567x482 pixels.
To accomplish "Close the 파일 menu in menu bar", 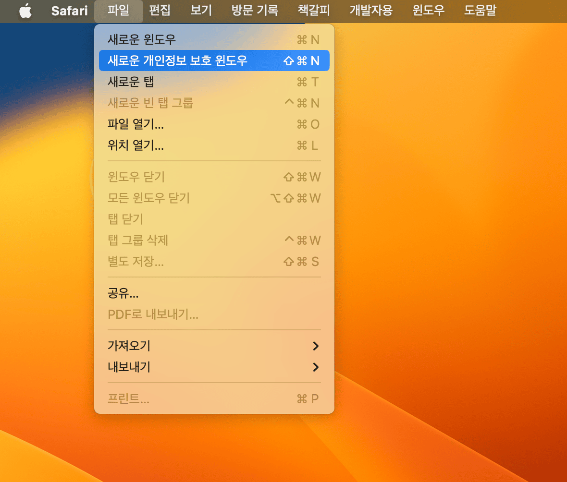I will pos(118,11).
